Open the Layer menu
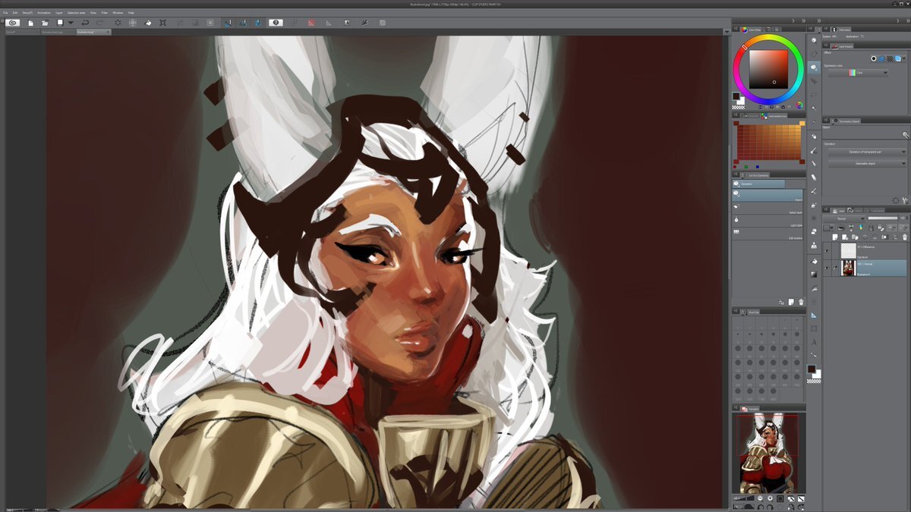The height and width of the screenshot is (512, 911). [x=58, y=13]
